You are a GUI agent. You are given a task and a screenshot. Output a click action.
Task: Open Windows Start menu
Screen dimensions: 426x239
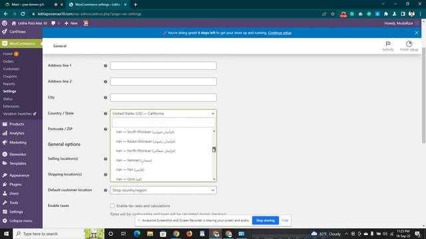[x=6, y=234]
